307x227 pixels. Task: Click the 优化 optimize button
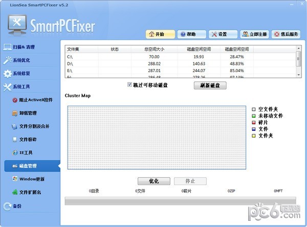point(154,181)
